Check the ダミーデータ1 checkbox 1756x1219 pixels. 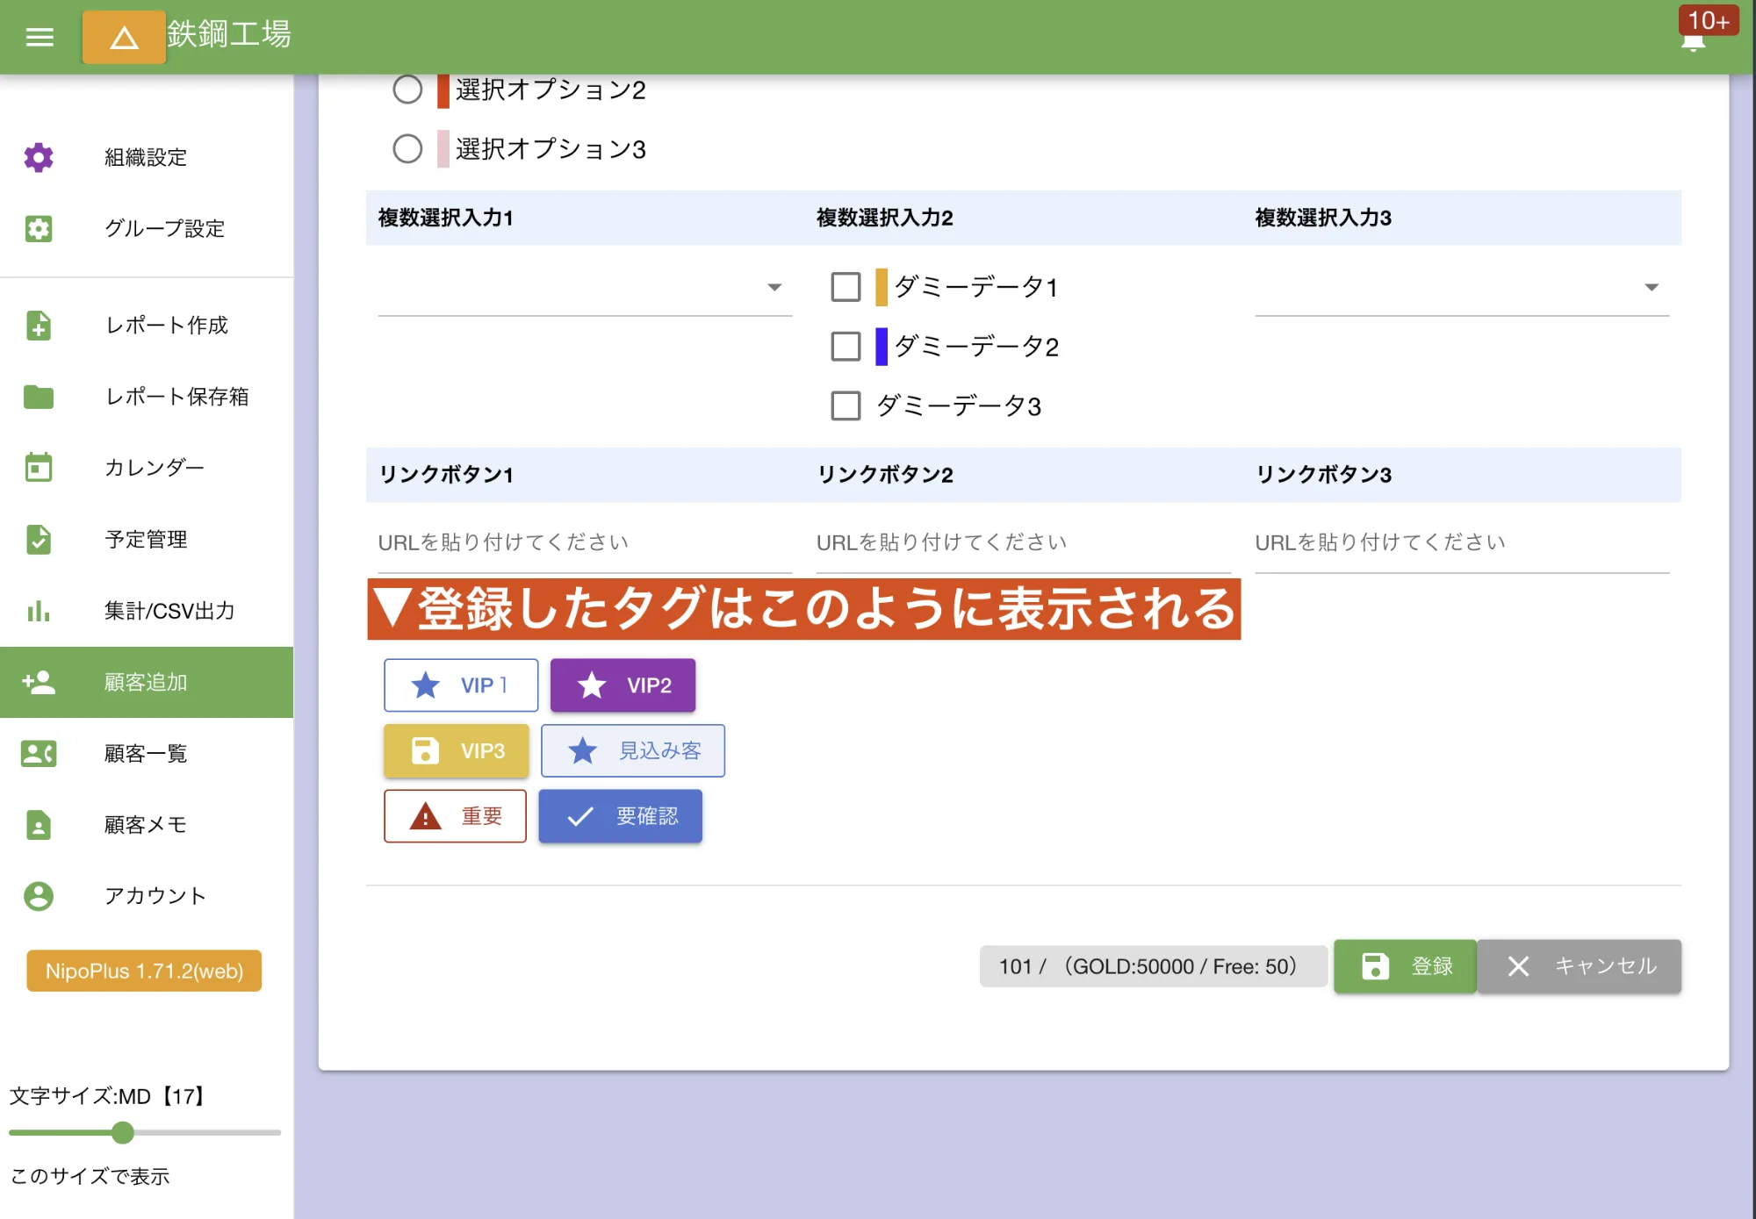coord(846,286)
